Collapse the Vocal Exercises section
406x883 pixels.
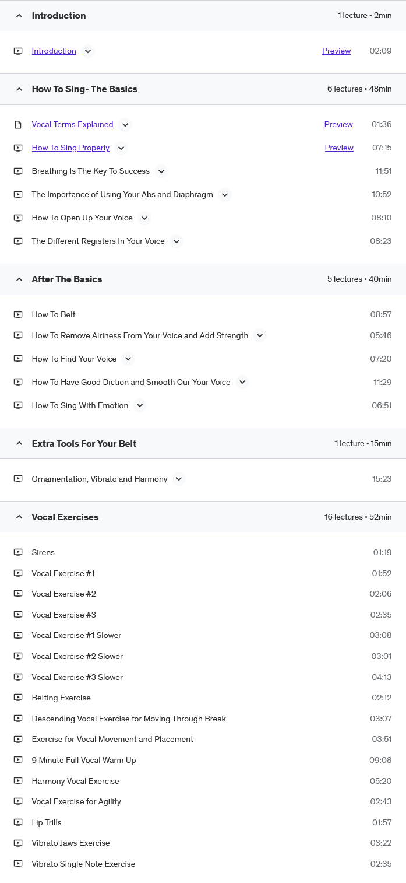(x=203, y=517)
